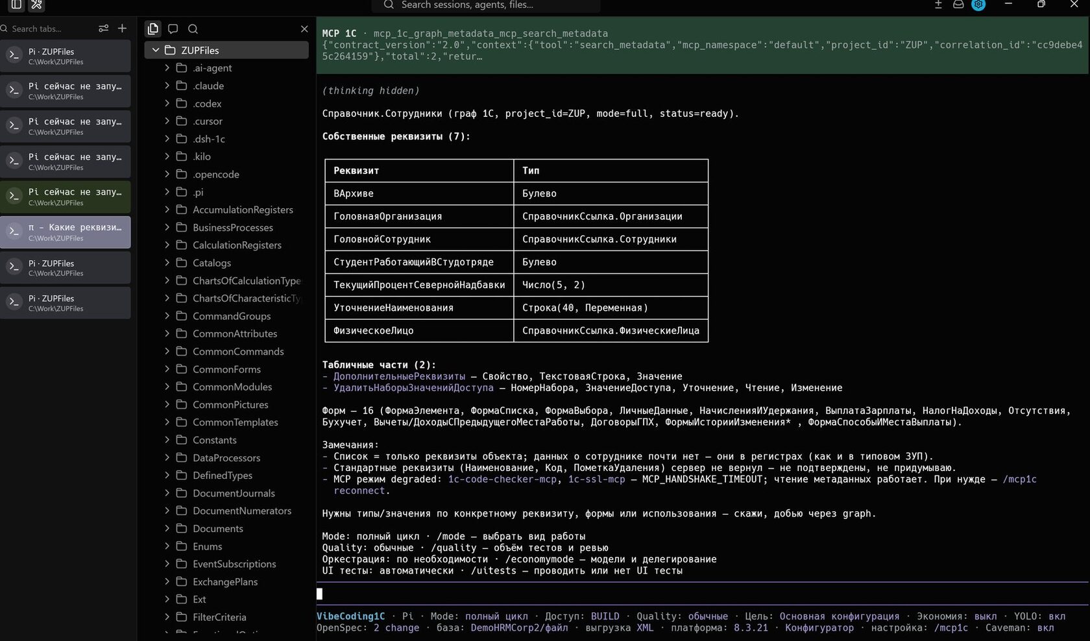
Task: Open the chat bubble panel icon
Action: 173,29
